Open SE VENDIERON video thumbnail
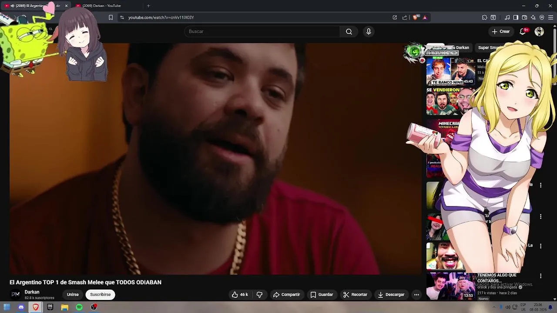Screen dimensions: 557x313 450,102
